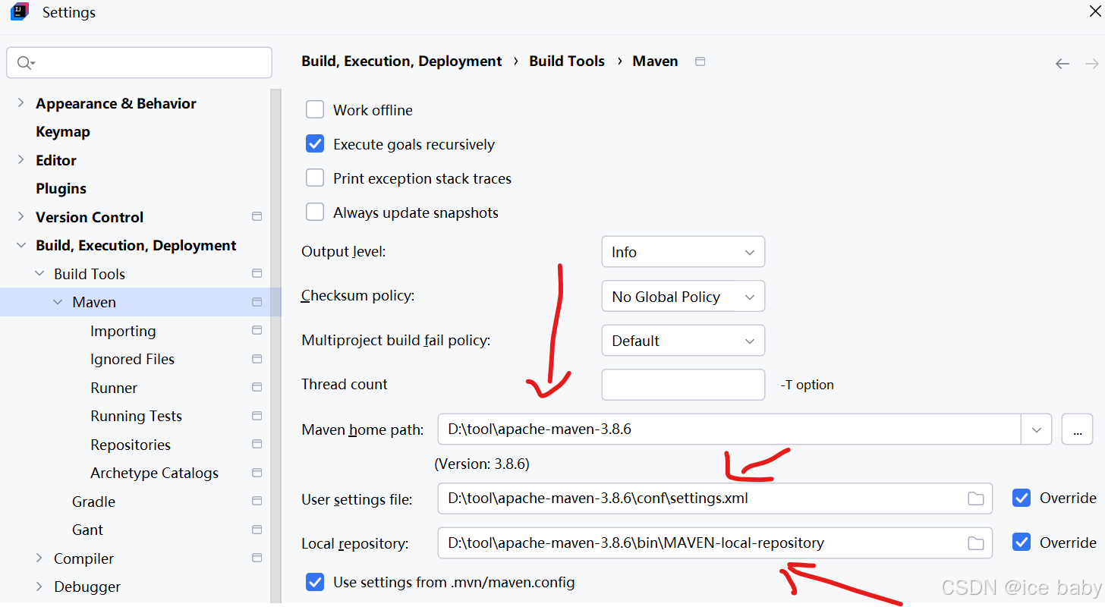The height and width of the screenshot is (607, 1105).
Task: Browse folder icon for User settings file
Action: point(975,498)
